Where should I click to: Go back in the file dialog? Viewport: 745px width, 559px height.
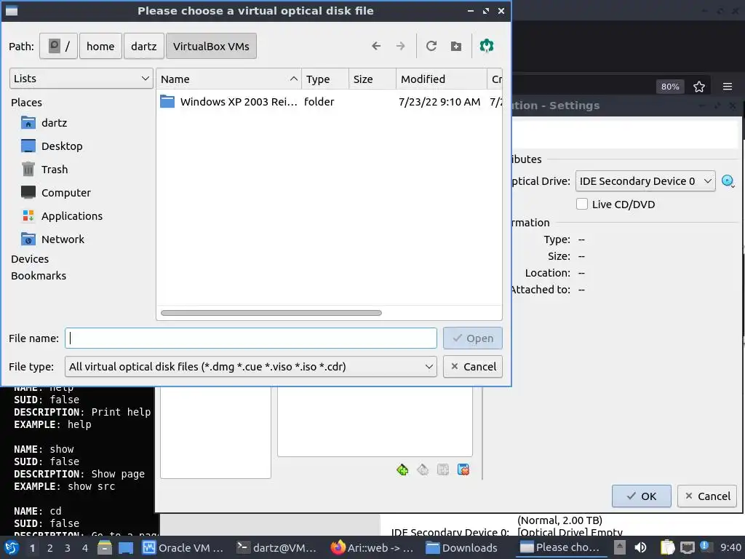tap(376, 46)
